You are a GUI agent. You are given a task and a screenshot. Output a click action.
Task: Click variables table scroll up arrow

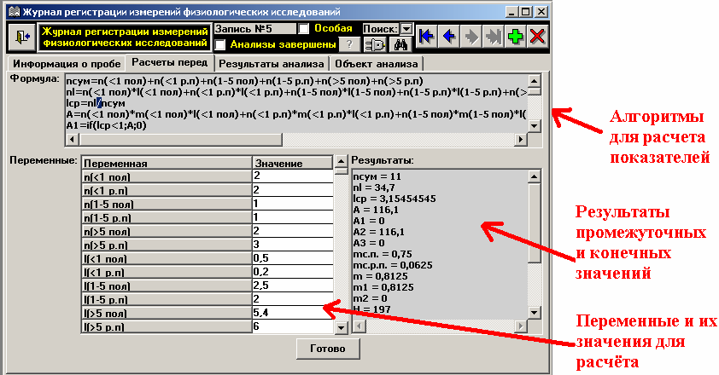tap(342, 161)
